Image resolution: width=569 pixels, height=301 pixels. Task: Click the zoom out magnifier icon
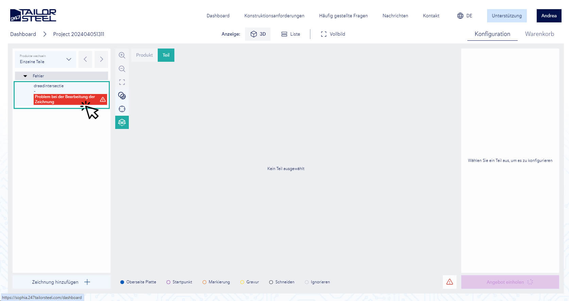click(x=122, y=69)
